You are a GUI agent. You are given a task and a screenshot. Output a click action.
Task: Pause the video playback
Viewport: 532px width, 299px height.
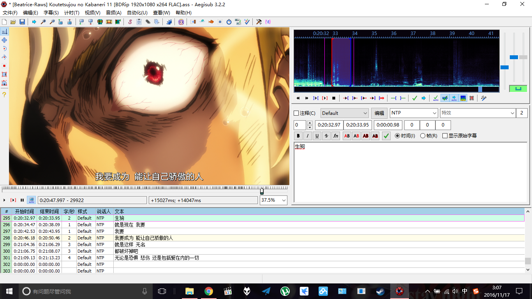(22, 200)
